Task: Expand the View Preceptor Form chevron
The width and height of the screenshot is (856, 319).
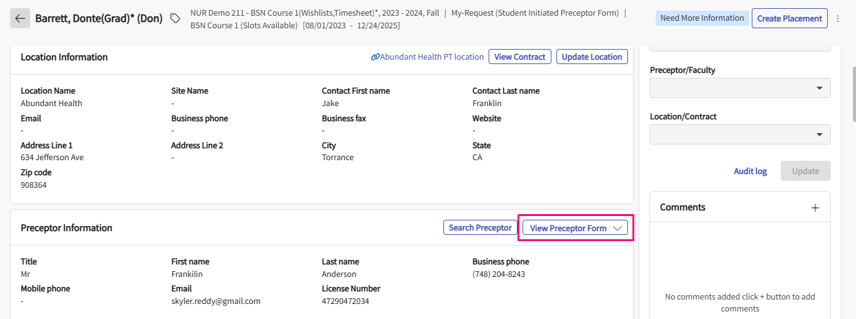Action: 618,228
